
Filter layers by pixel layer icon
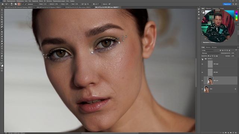coord(220,51)
